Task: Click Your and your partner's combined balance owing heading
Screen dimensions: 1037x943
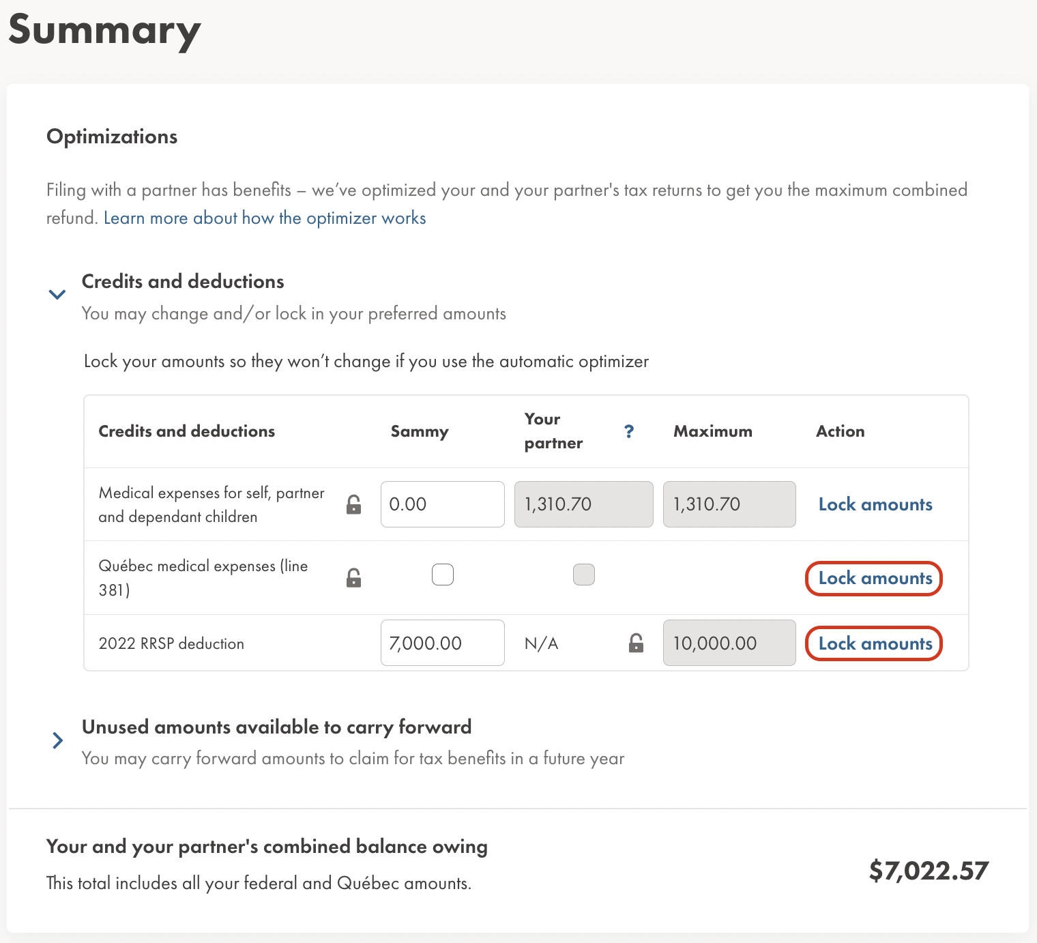Action: 267,847
